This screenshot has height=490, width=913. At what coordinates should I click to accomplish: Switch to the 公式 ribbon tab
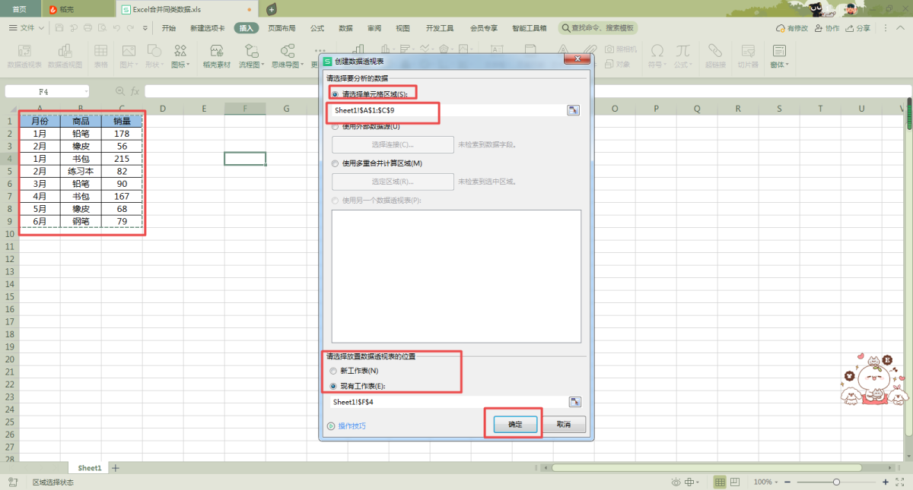click(x=317, y=28)
